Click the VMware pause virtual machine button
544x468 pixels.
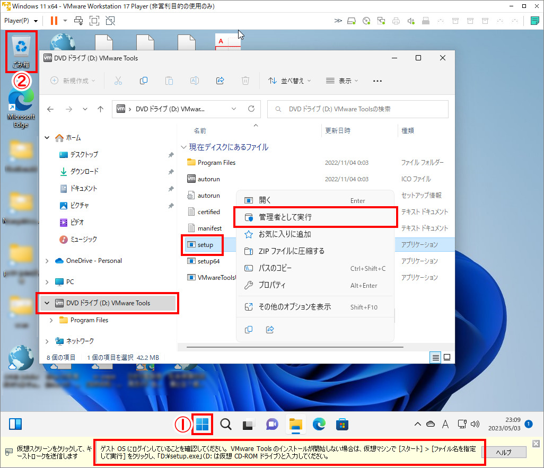tap(54, 21)
